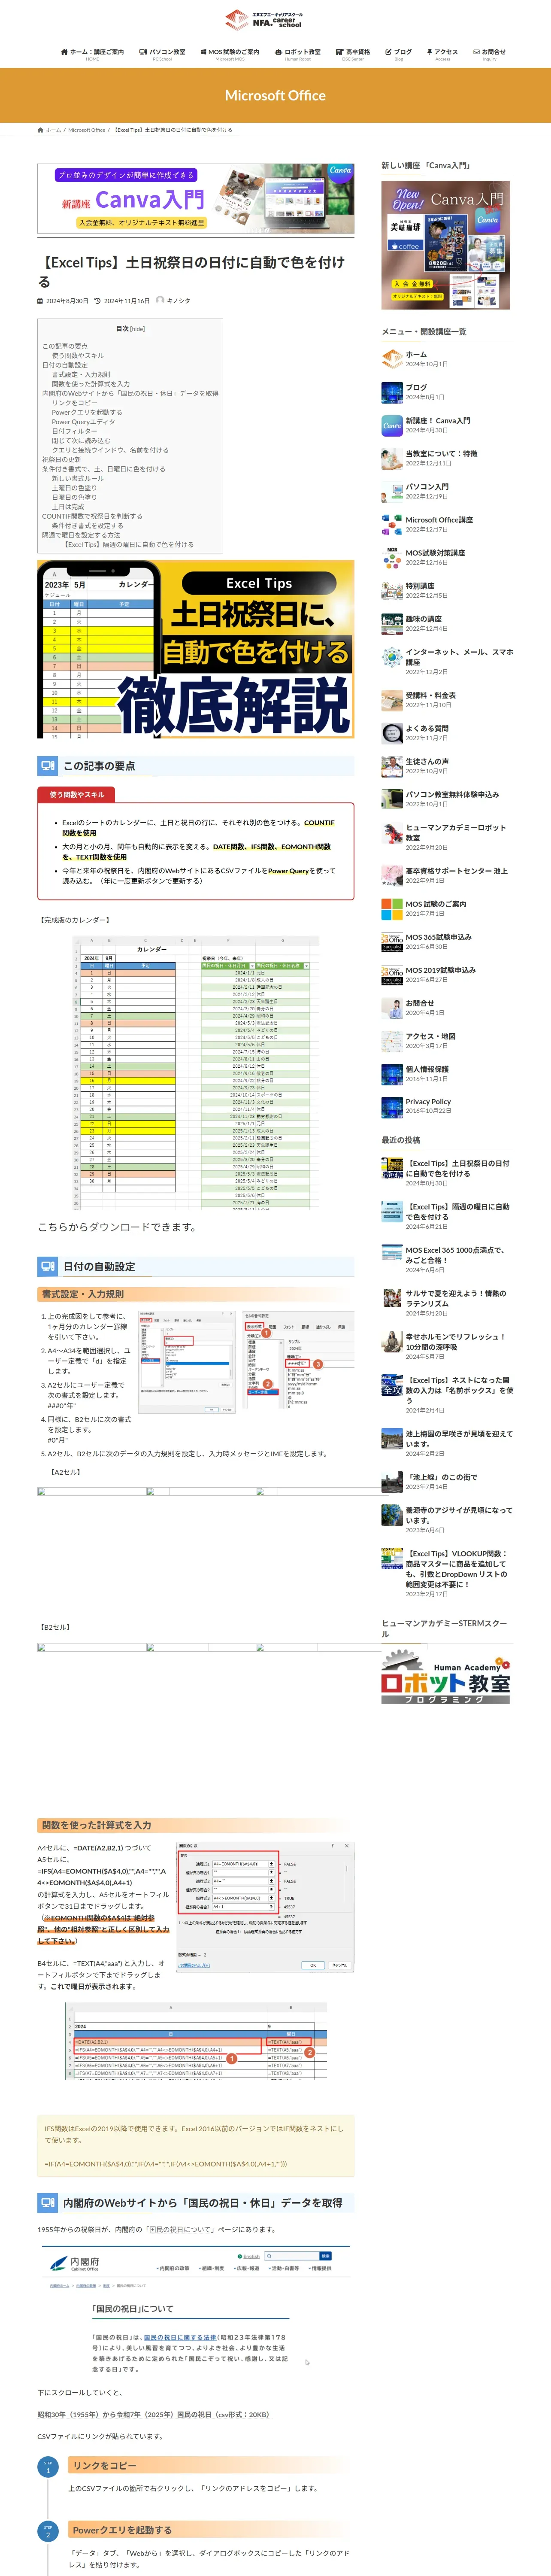The height and width of the screenshot is (2576, 551).
Task: Open お問合せ in the sidebar list
Action: point(420,1003)
